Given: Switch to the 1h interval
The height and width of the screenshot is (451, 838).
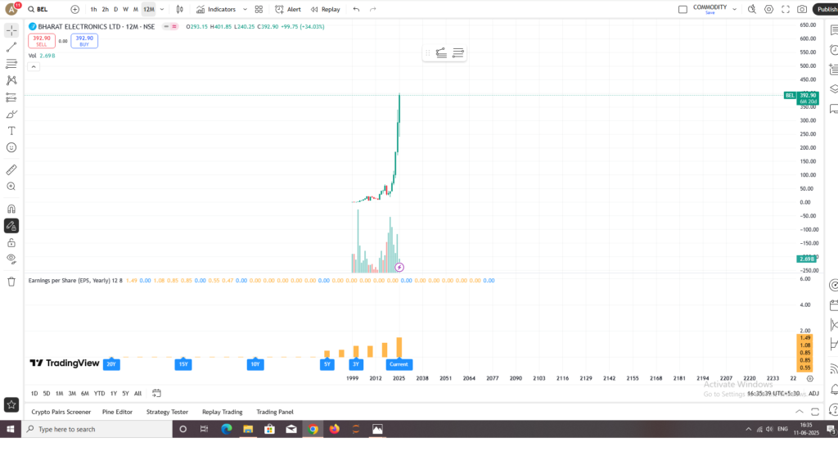Looking at the screenshot, I should coord(93,9).
